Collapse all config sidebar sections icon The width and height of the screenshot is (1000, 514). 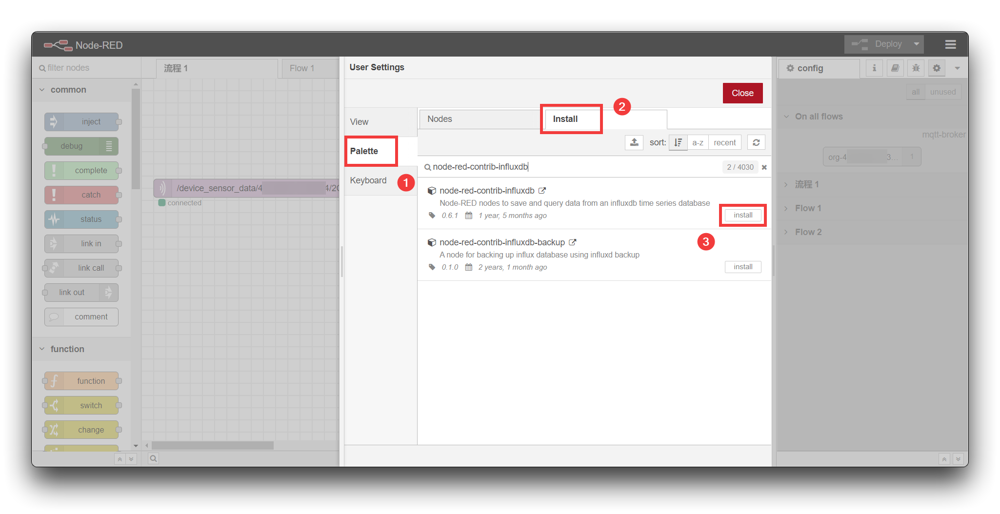pyautogui.click(x=944, y=459)
